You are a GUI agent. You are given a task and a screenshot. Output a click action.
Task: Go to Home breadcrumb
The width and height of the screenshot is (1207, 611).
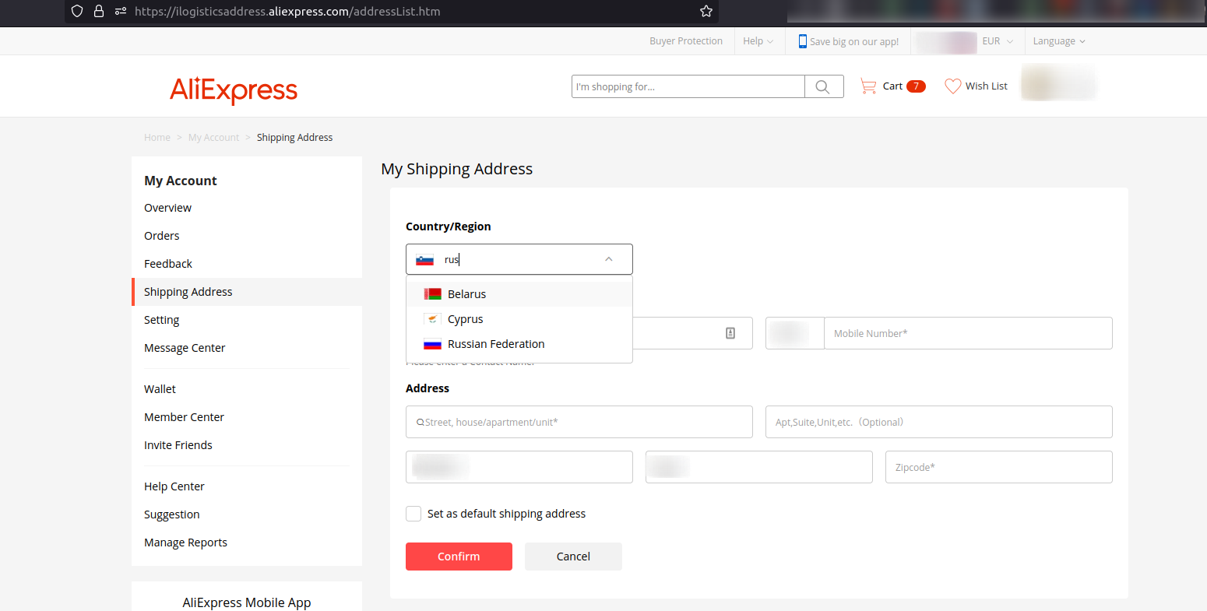tap(157, 138)
